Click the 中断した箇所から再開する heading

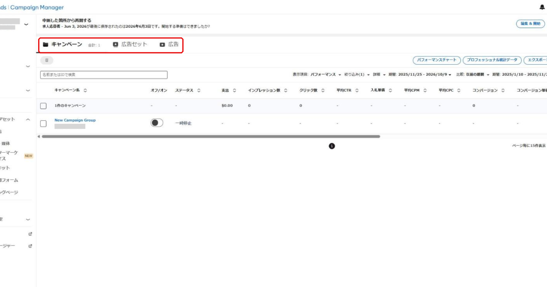tap(67, 20)
